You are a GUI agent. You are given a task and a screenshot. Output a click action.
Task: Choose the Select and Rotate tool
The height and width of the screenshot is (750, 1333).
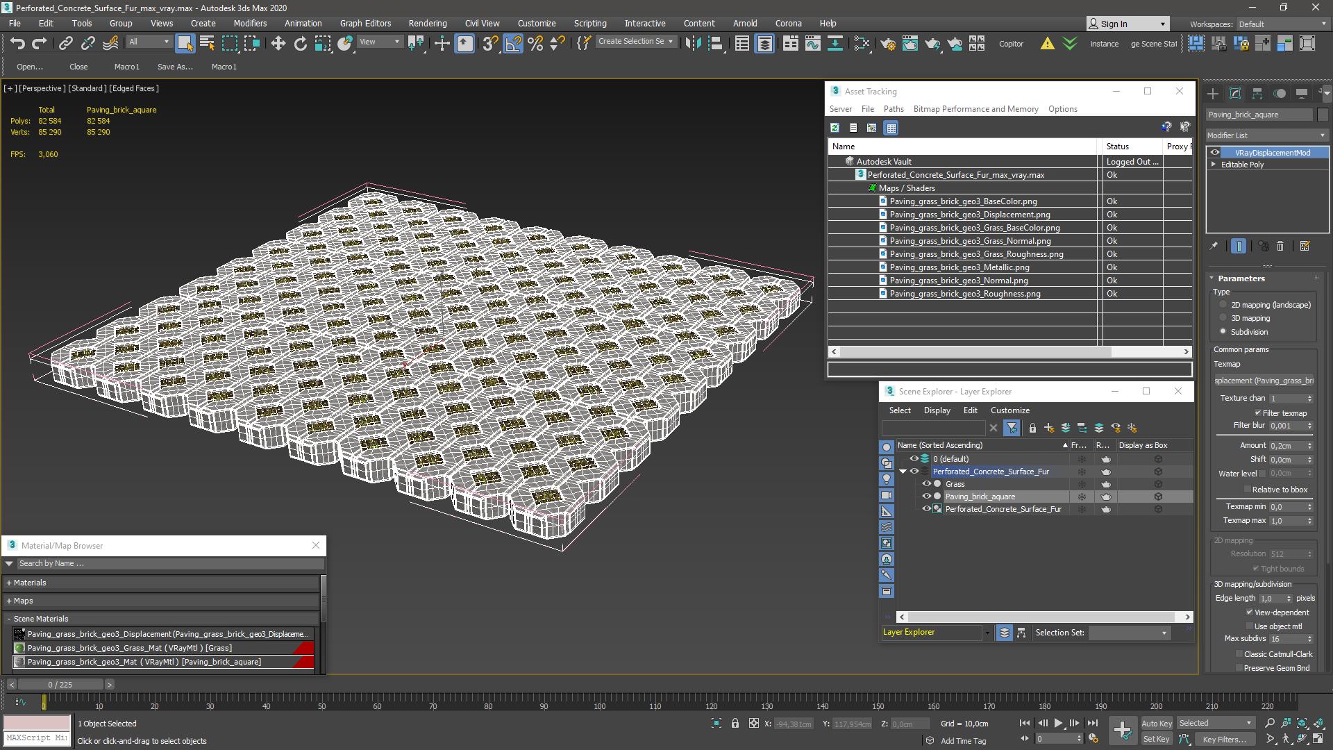[300, 43]
